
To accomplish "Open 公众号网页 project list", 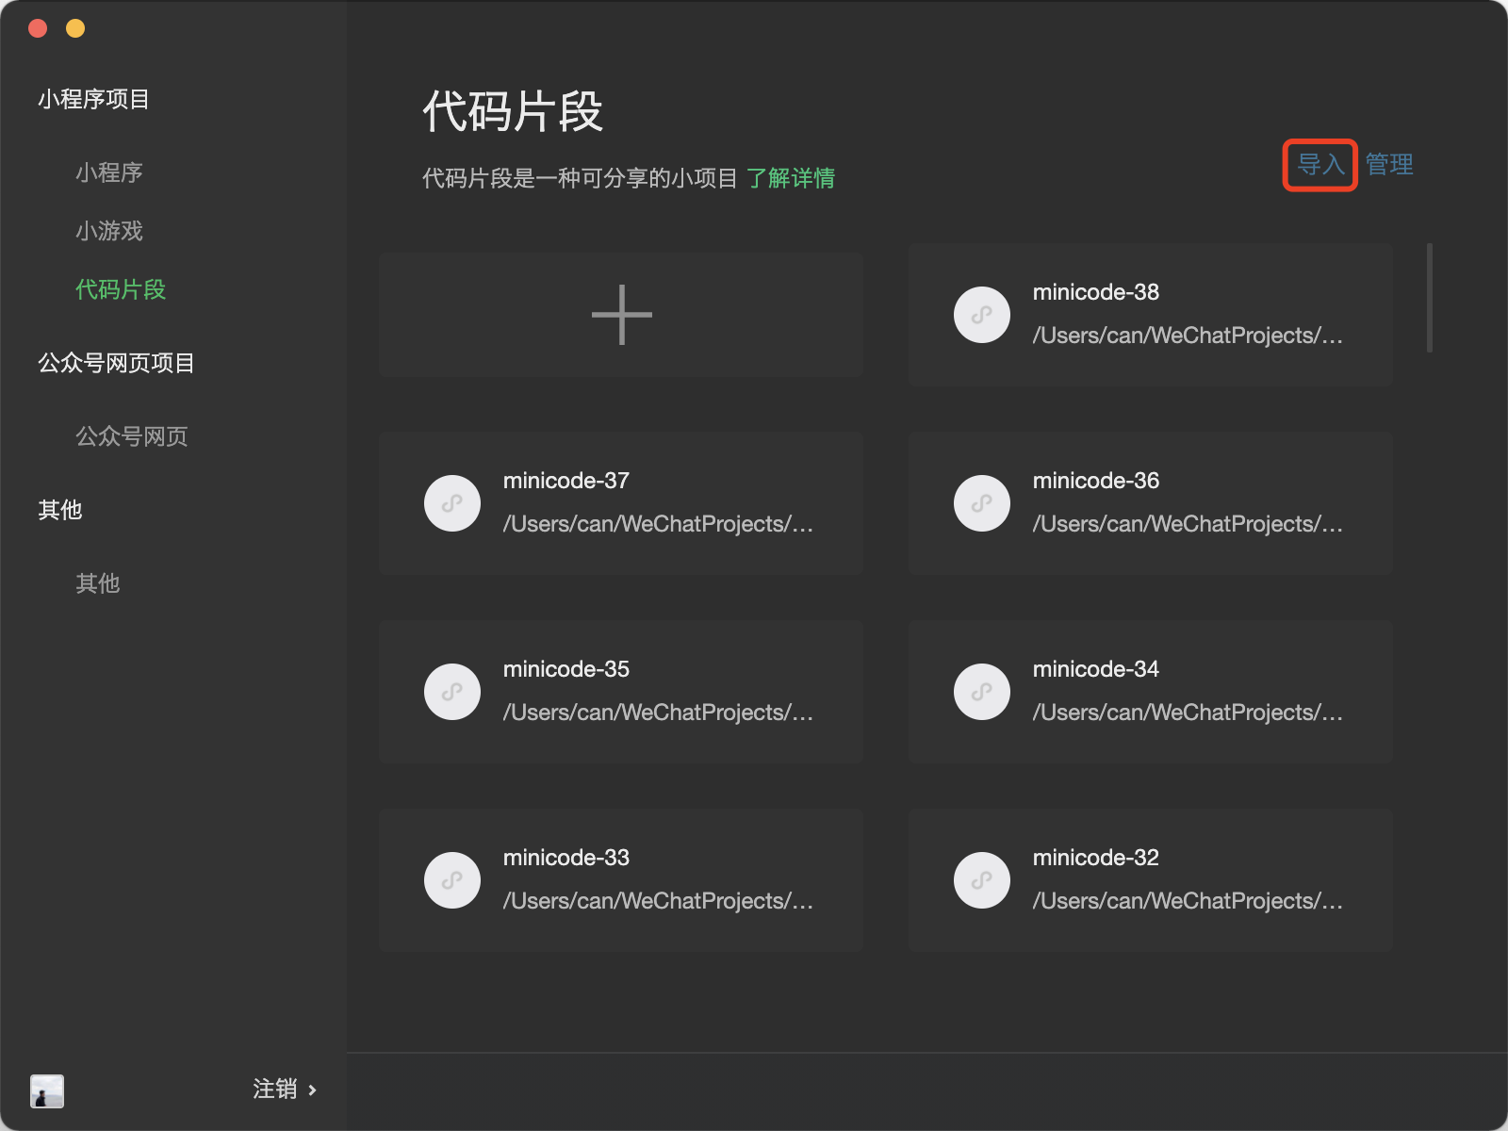I will coord(132,436).
